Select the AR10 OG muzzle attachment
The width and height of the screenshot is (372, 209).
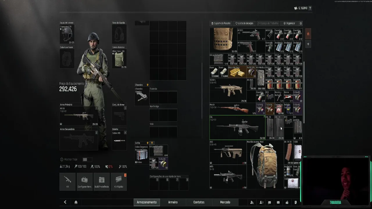(270, 34)
